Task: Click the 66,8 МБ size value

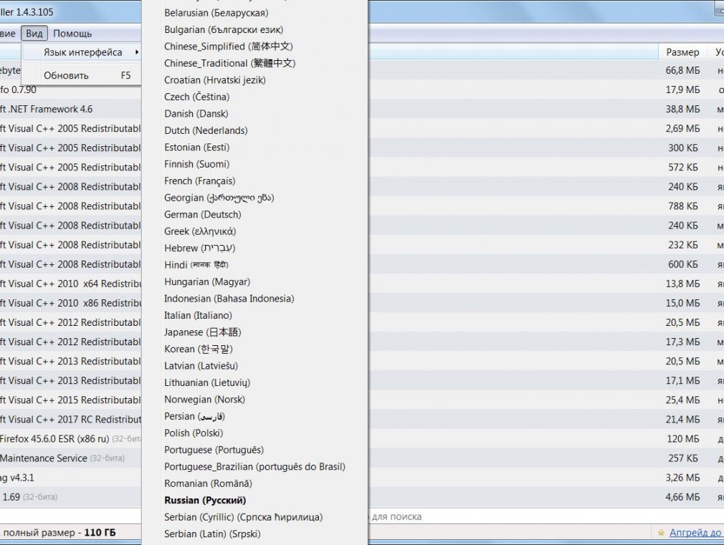Action: pos(682,71)
